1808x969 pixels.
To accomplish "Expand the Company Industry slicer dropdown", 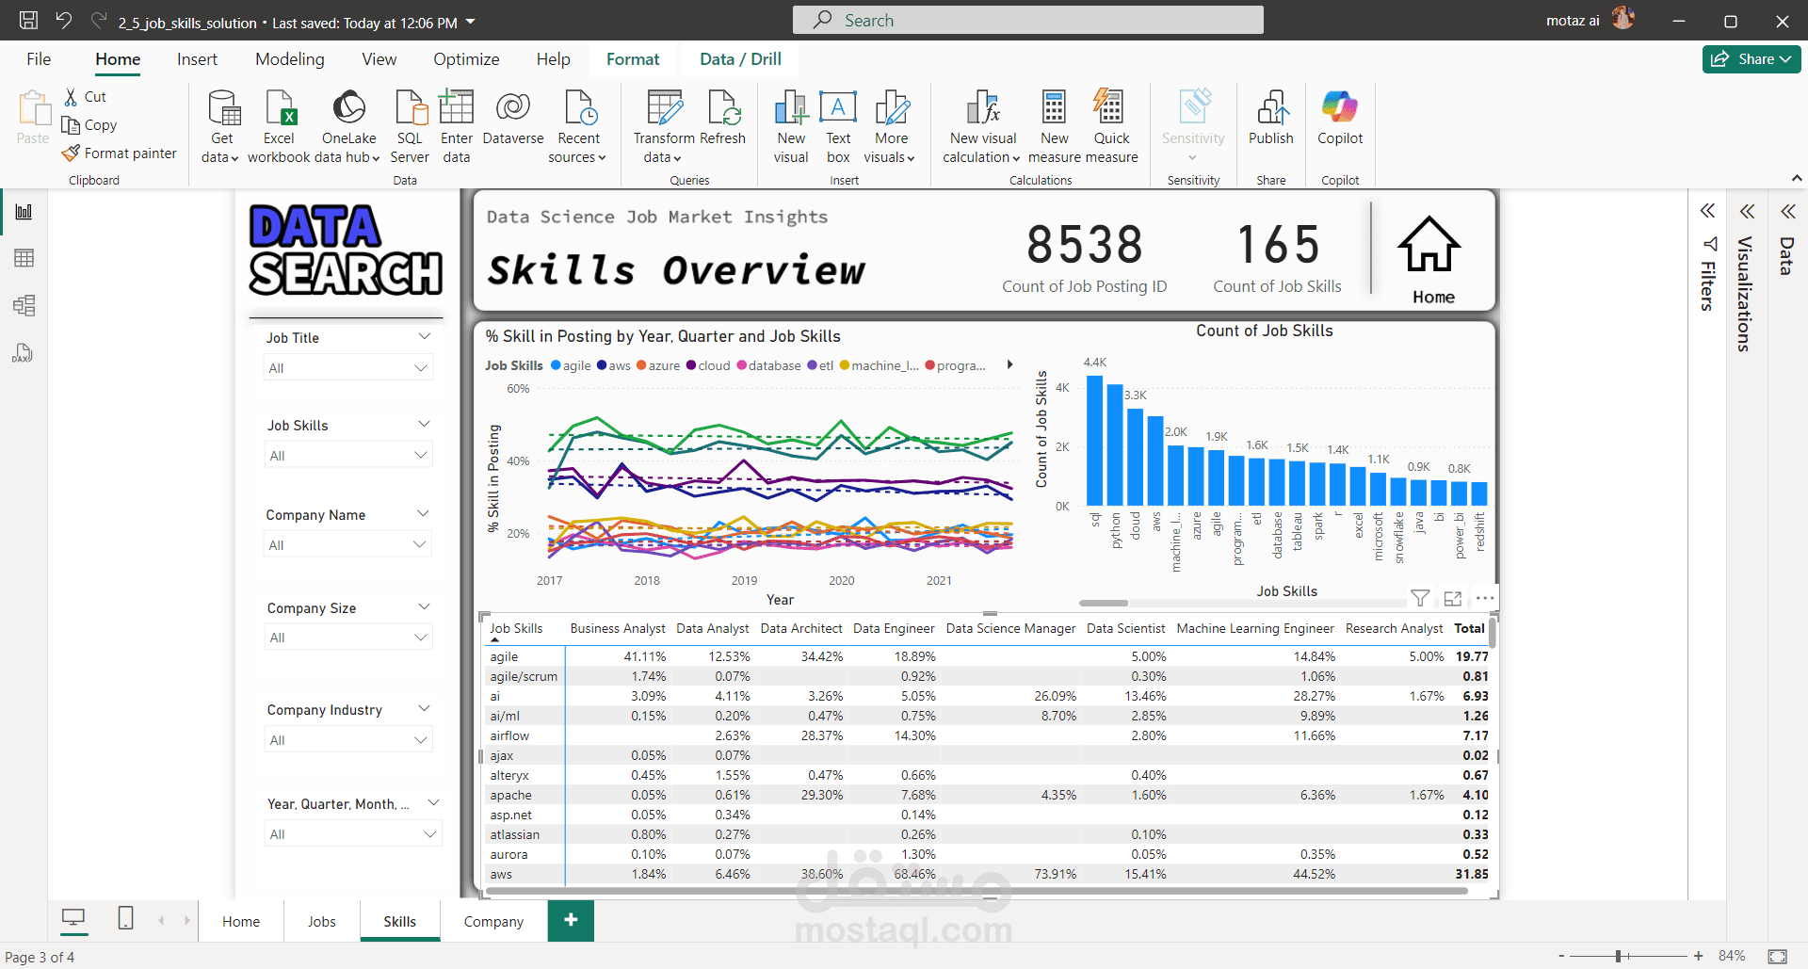I will [421, 740].
